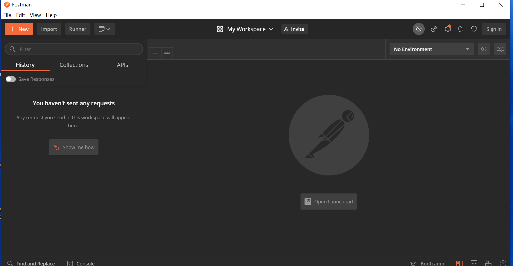513x266 pixels.
Task: Click into the Filter search field
Action: [x=74, y=49]
